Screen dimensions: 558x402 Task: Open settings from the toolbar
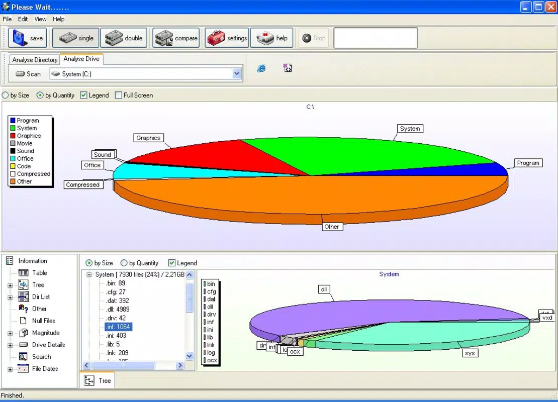point(227,38)
